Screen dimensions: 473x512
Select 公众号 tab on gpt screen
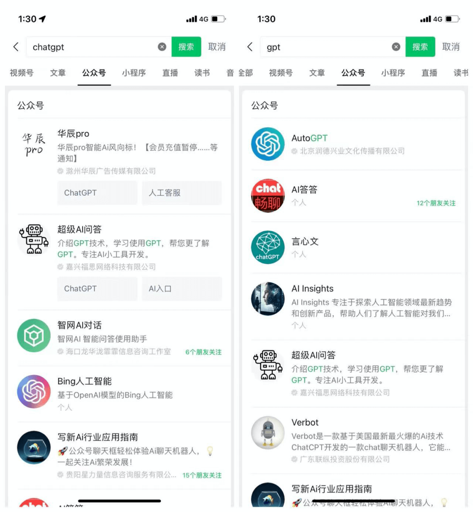(353, 73)
